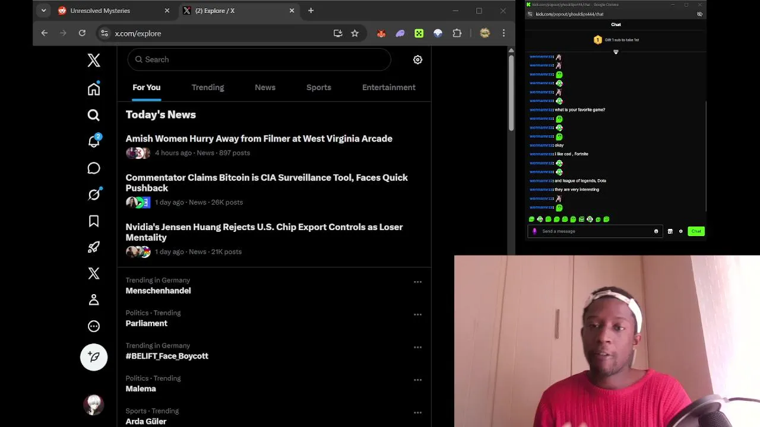Open More circle icon in X sidebar

tap(94, 326)
